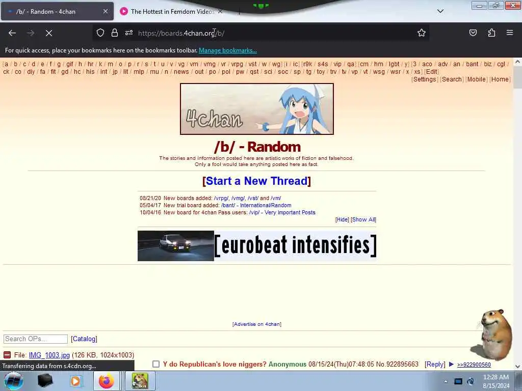Screen dimensions: 522x391
Task: Tick the post checkbox next to the thread title
Action: 156,364
